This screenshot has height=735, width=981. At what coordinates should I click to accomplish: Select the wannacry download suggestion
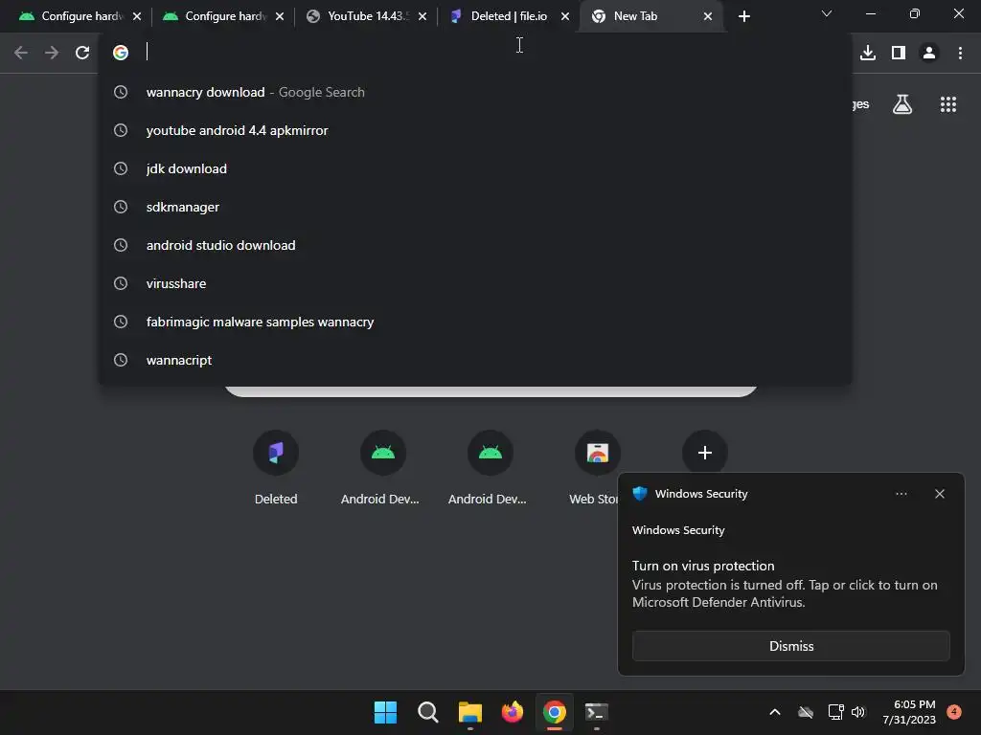click(475, 93)
